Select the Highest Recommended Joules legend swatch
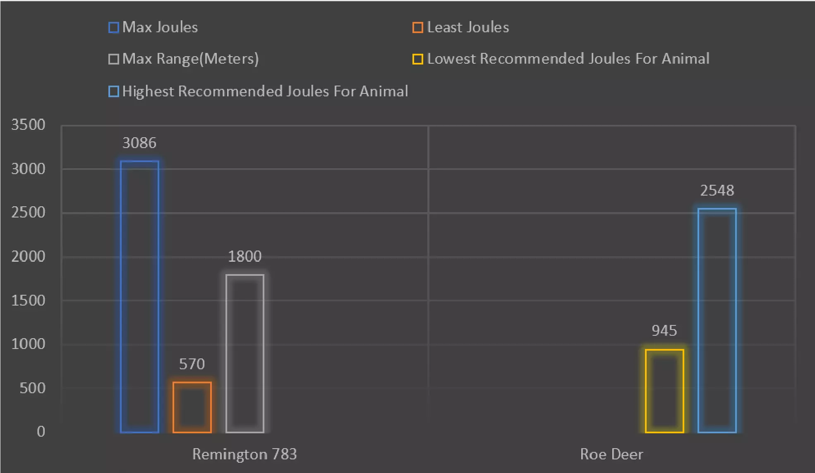The image size is (815, 473). click(113, 91)
